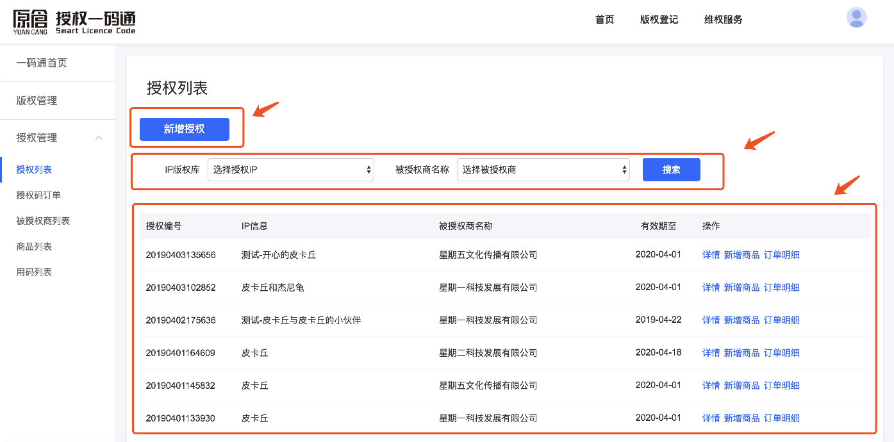
Task: Click the user avatar icon
Action: click(856, 17)
